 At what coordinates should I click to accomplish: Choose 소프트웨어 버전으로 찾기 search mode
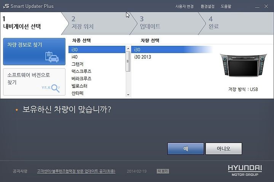pos(34,82)
